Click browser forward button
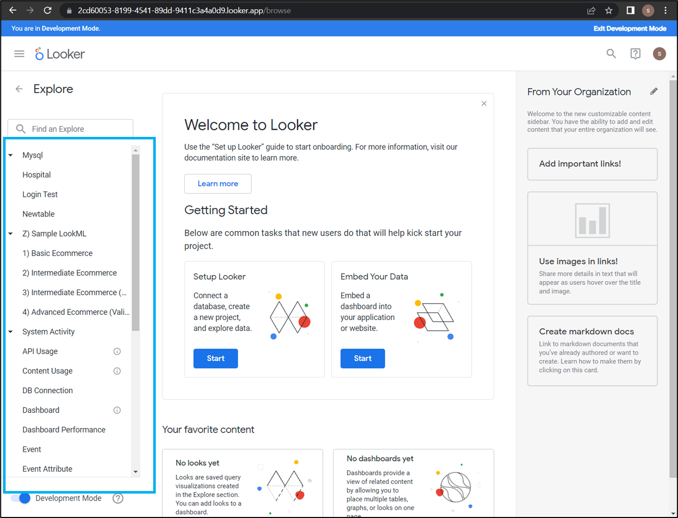This screenshot has height=518, width=678. pos(30,10)
